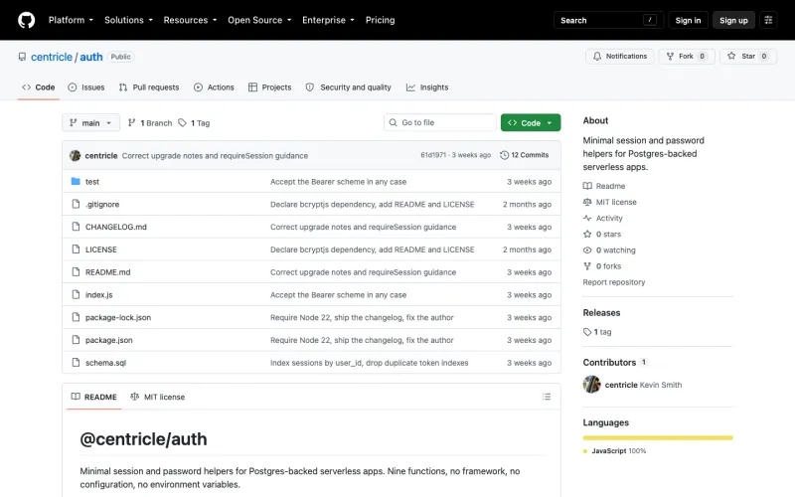
Task: Open the GitHub logo homepage link
Action: [x=27, y=20]
